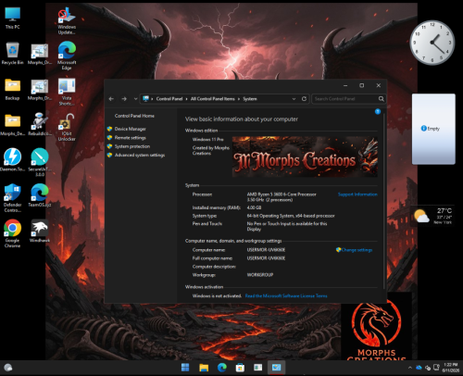Click the Search Control Panel field
Image resolution: width=463 pixels, height=376 pixels.
pos(345,99)
